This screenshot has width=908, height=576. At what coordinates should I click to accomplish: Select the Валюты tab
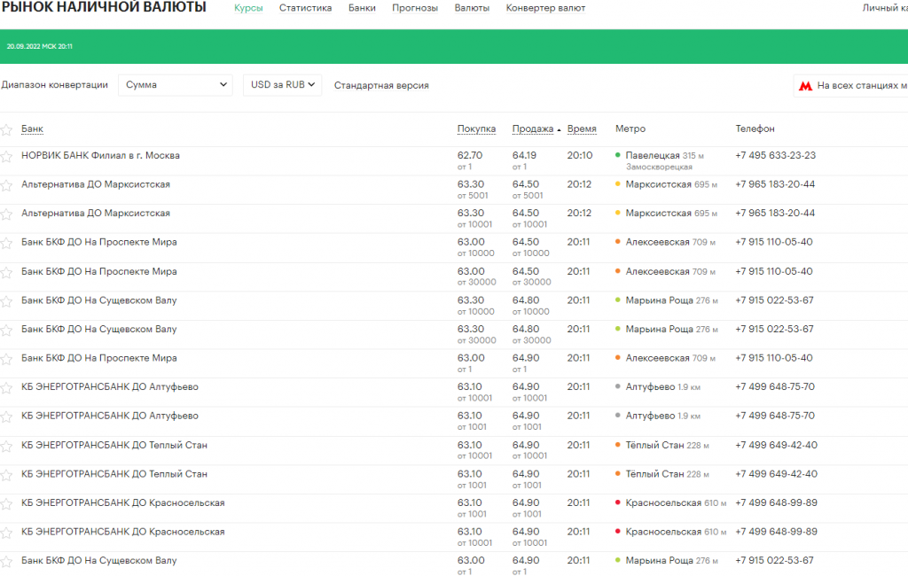pos(472,8)
